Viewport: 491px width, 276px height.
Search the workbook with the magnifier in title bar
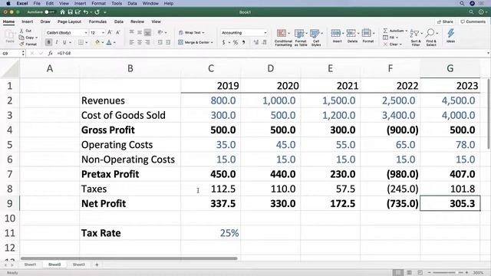coord(471,12)
